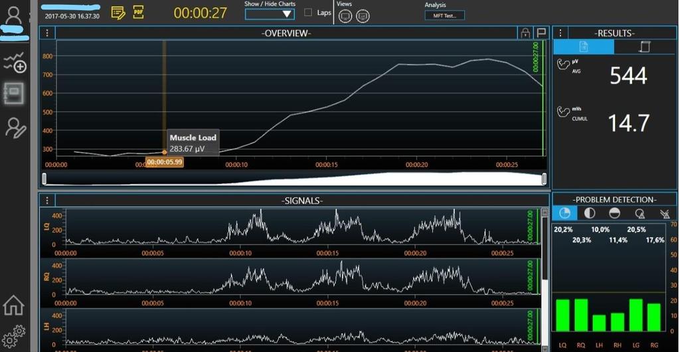The width and height of the screenshot is (680, 352).
Task: Click the 17,6% percentage label
Action: tap(655, 240)
